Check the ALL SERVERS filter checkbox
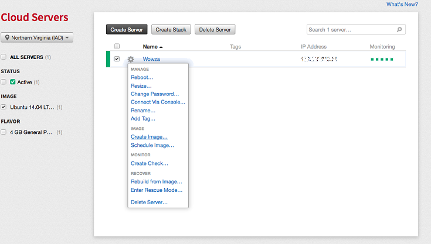This screenshot has height=244, width=431. [x=4, y=57]
